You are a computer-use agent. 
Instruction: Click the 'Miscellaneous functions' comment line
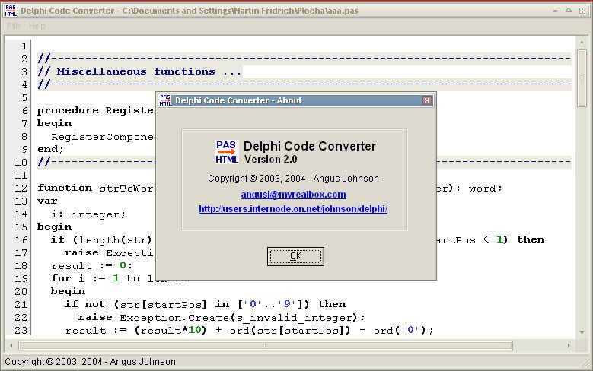click(139, 71)
